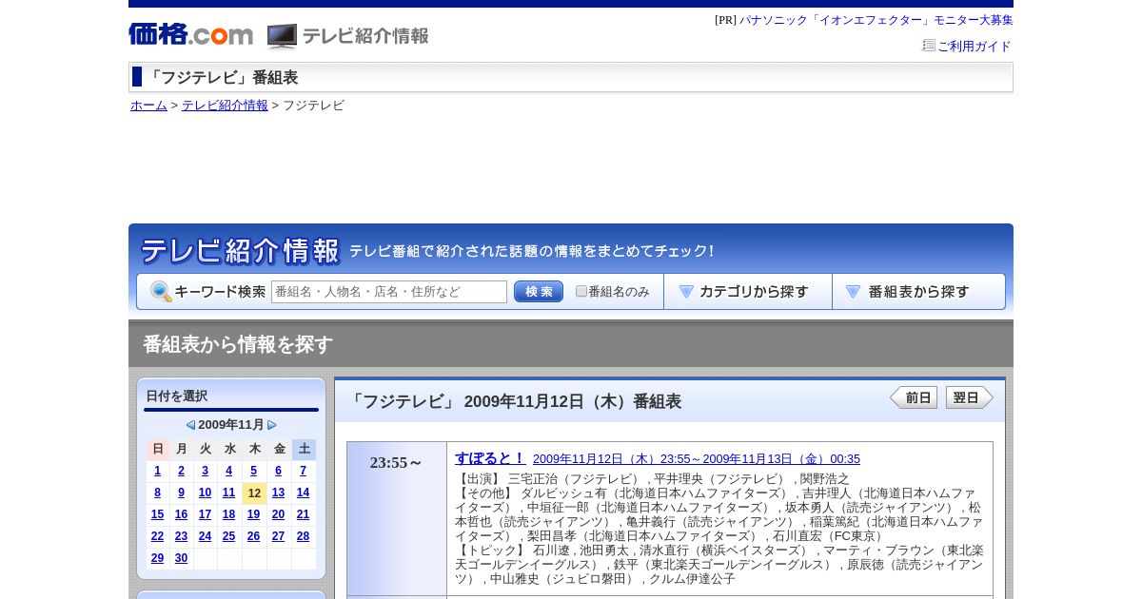Select November 11 in the calendar

(x=228, y=493)
